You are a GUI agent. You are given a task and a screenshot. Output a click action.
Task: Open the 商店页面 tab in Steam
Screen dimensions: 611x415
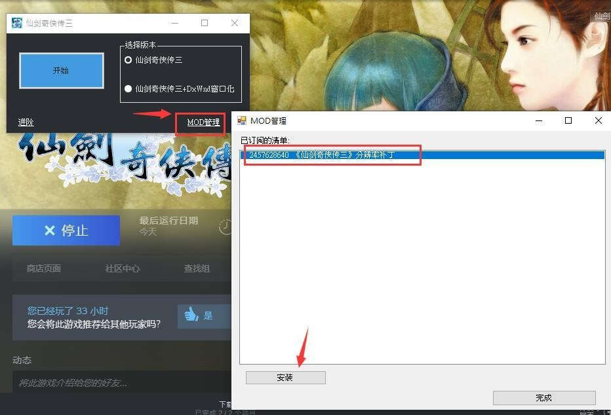point(44,268)
